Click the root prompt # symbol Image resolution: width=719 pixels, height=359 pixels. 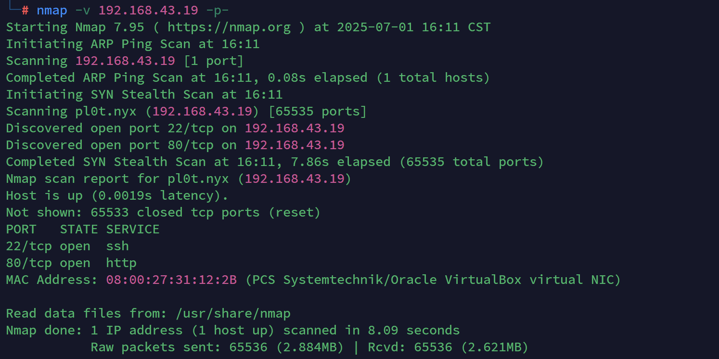pos(25,11)
